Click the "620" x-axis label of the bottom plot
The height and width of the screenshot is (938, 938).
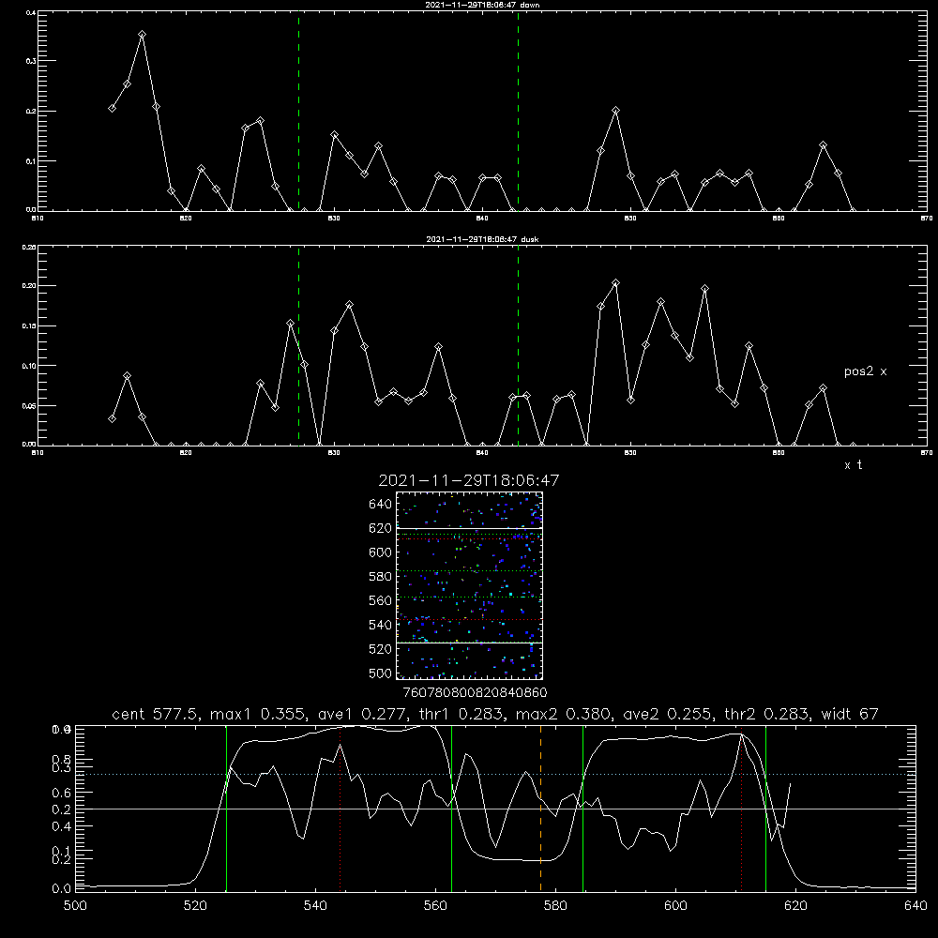point(795,906)
